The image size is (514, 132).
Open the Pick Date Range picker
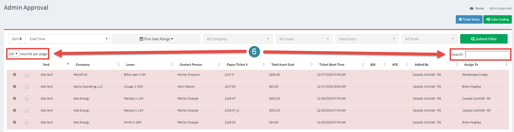(156, 39)
